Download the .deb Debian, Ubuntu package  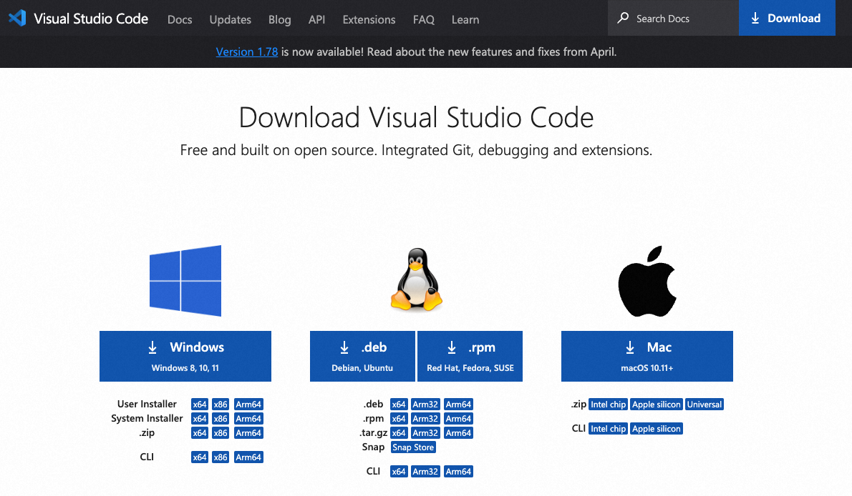pyautogui.click(x=362, y=356)
